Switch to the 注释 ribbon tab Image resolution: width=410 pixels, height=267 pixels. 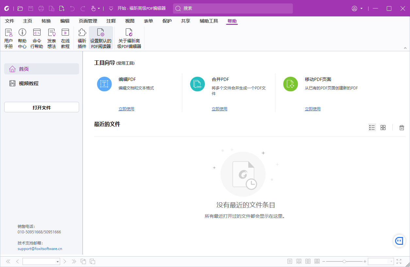coord(111,21)
